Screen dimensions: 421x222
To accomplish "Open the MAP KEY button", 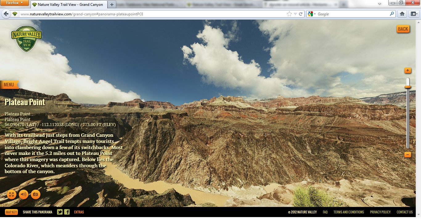I will point(11,212).
